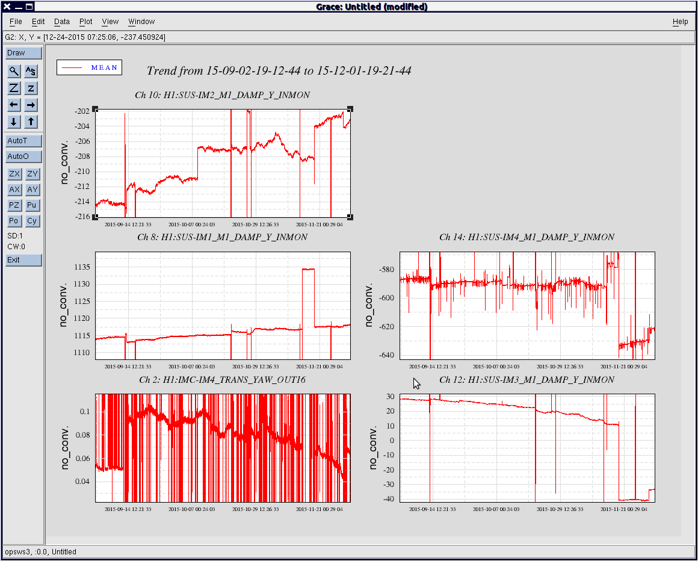Screen dimensions: 698x561
Task: Open the Window menu
Action: (141, 22)
